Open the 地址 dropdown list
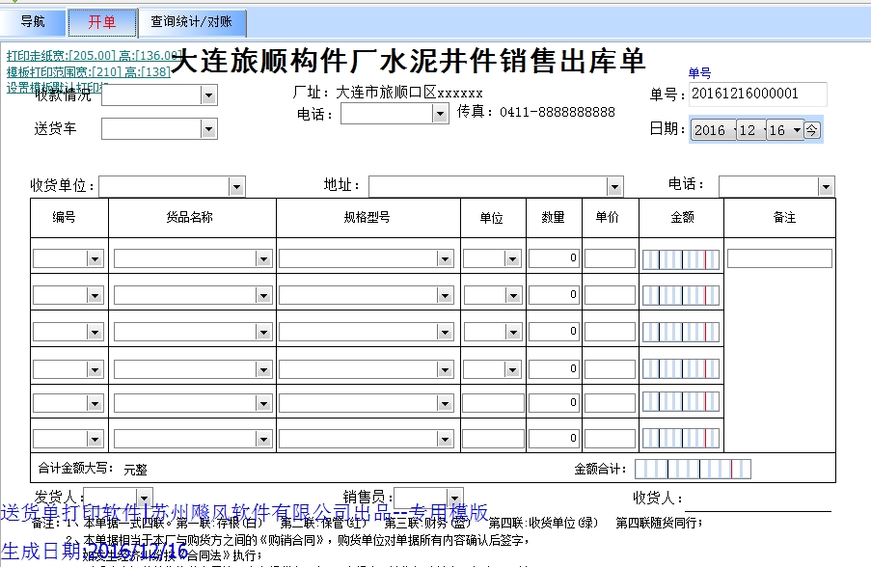This screenshot has width=871, height=567. click(614, 187)
